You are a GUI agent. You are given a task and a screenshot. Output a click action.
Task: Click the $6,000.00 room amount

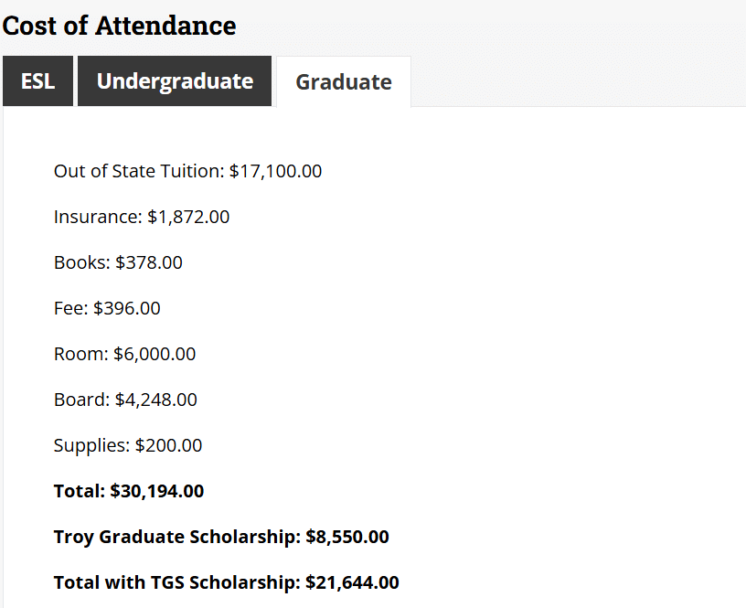pos(155,354)
